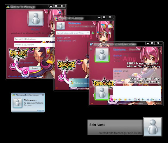Click Nickname text in the notification toast

point(30,100)
